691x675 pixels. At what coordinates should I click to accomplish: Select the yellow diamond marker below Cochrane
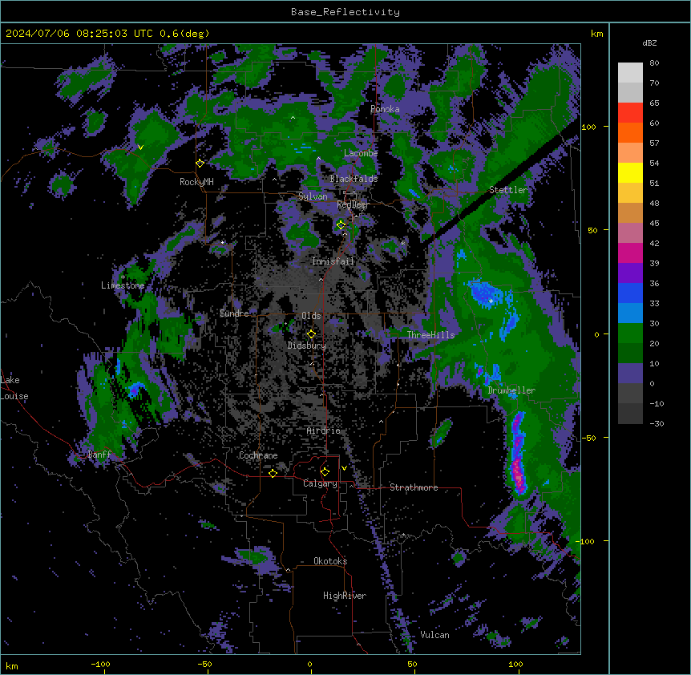(273, 473)
